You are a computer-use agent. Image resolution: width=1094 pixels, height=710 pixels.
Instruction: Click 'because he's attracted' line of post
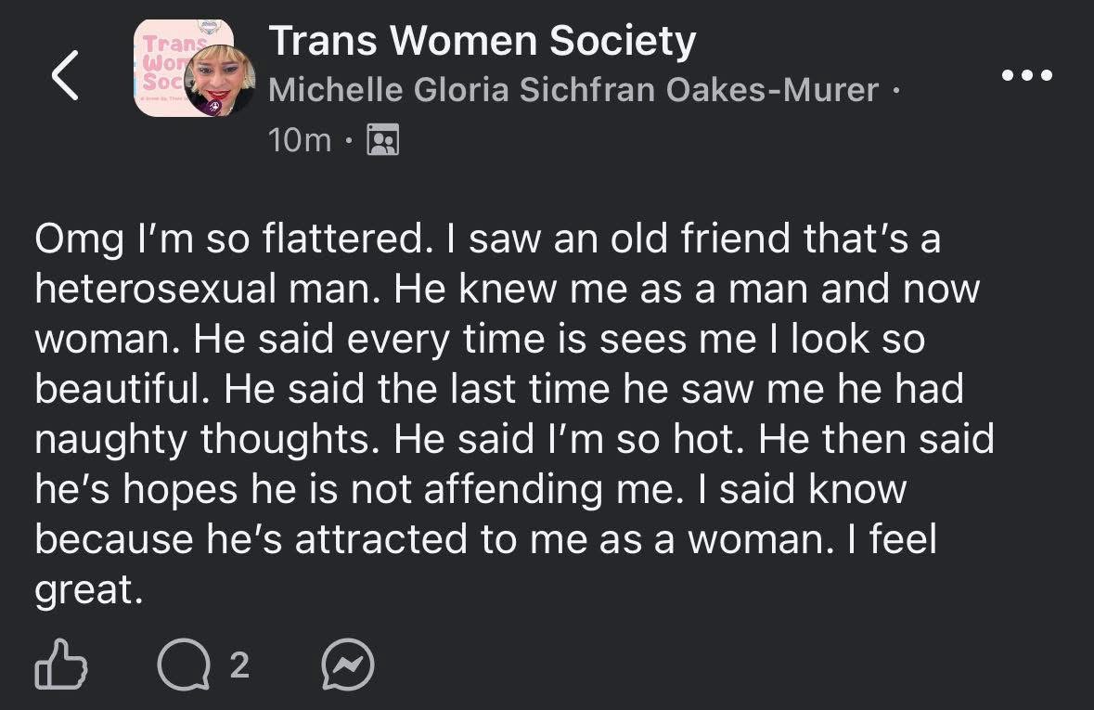485,540
